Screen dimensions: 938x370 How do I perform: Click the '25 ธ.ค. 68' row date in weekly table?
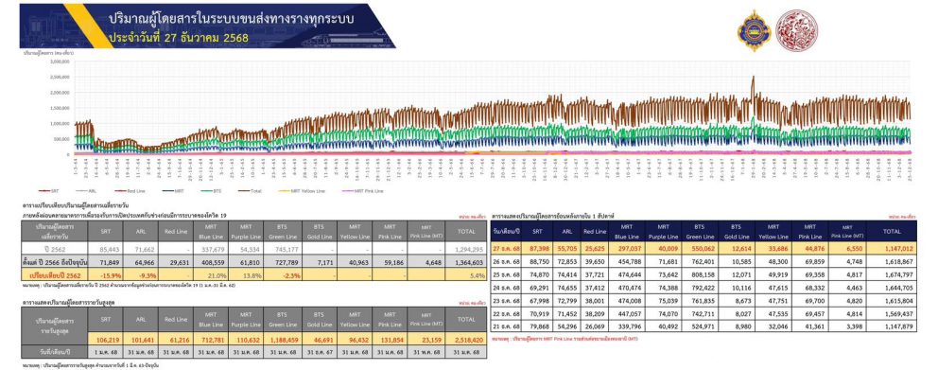505,274
